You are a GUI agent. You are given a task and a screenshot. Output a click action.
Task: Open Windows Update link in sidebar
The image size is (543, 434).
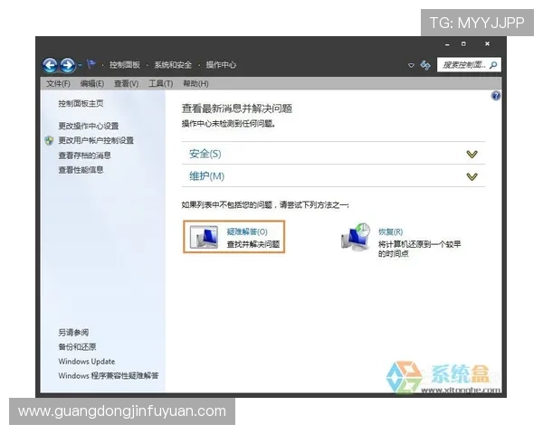(x=87, y=362)
